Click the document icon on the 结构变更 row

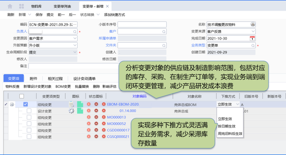[x=71, y=104]
